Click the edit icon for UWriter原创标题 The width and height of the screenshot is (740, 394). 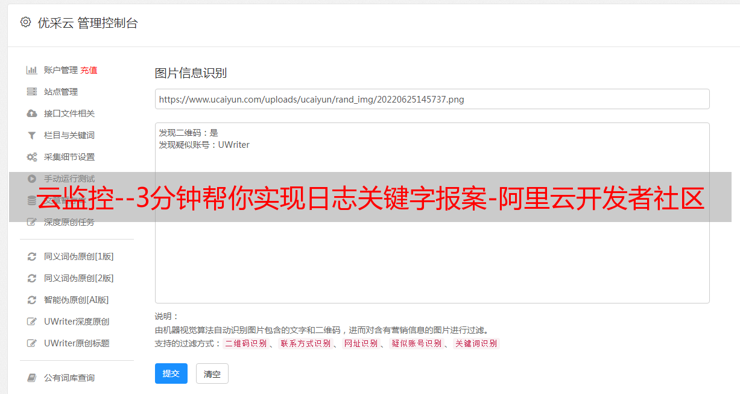pyautogui.click(x=32, y=343)
